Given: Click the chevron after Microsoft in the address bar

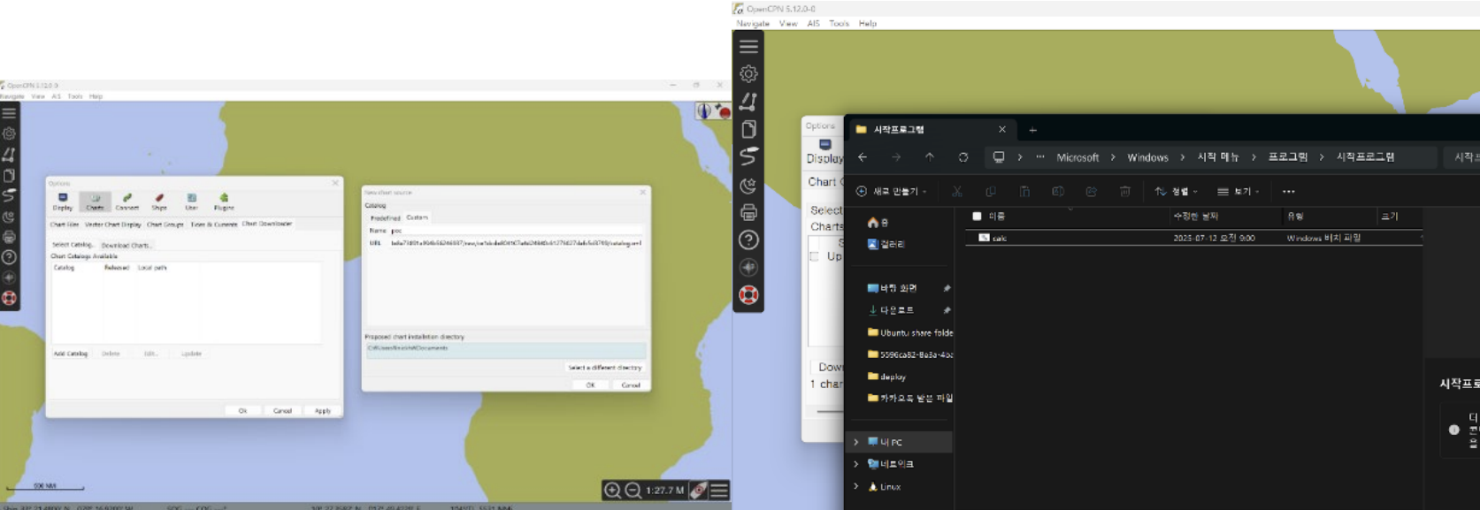Looking at the screenshot, I should tap(1113, 157).
